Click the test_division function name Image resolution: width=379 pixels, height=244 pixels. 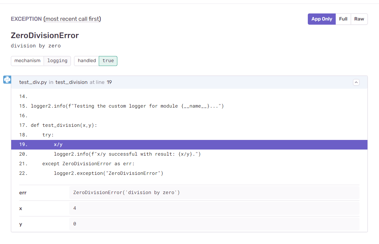[71, 82]
